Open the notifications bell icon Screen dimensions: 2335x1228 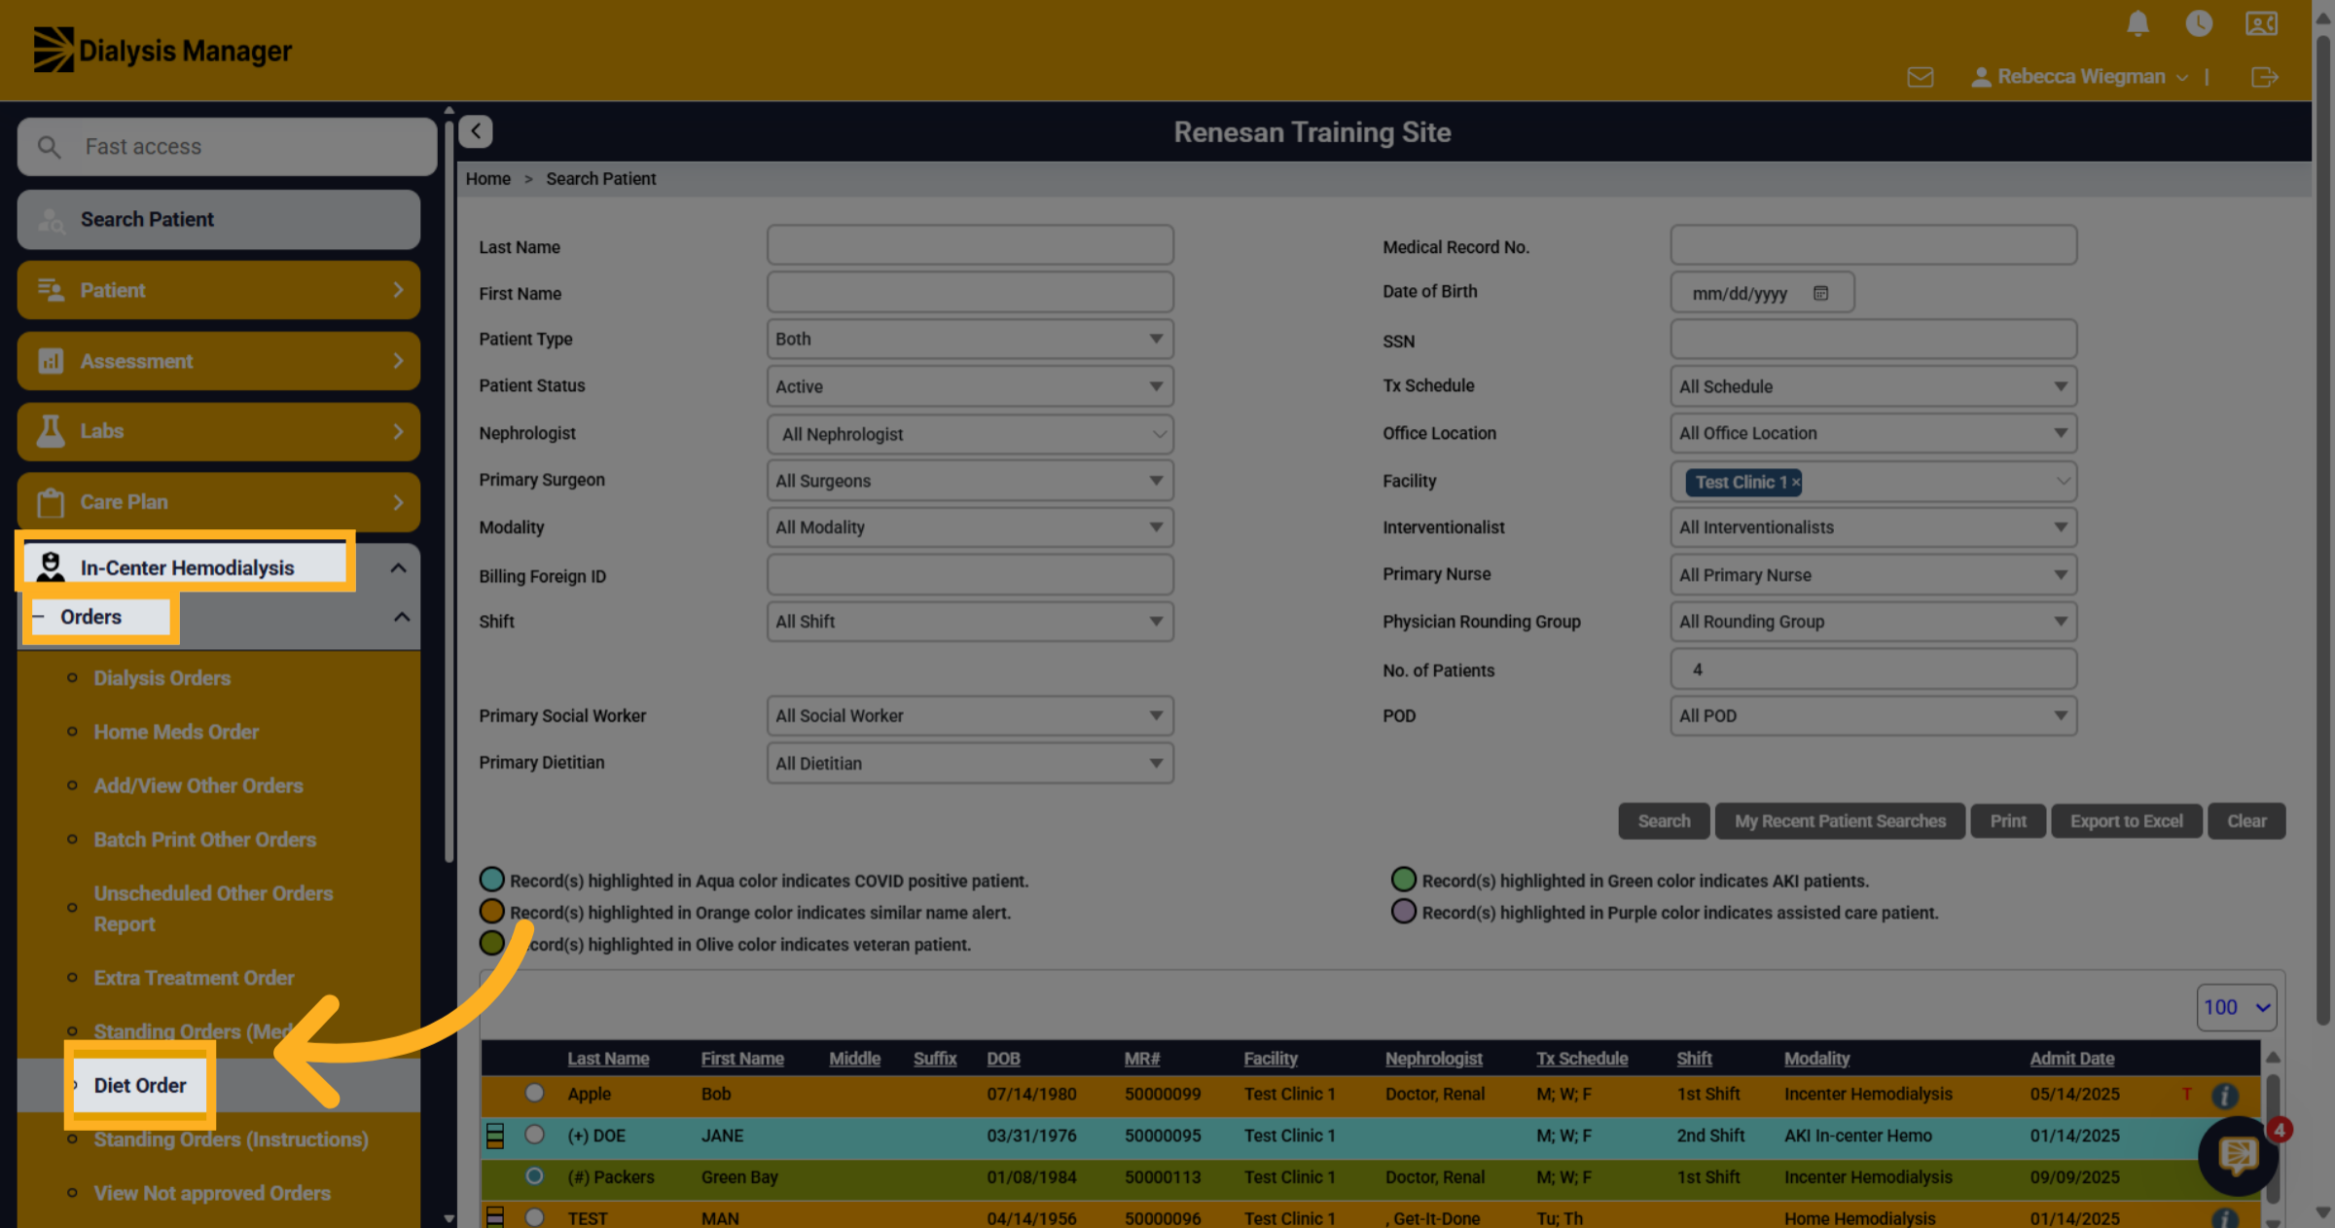click(2137, 23)
